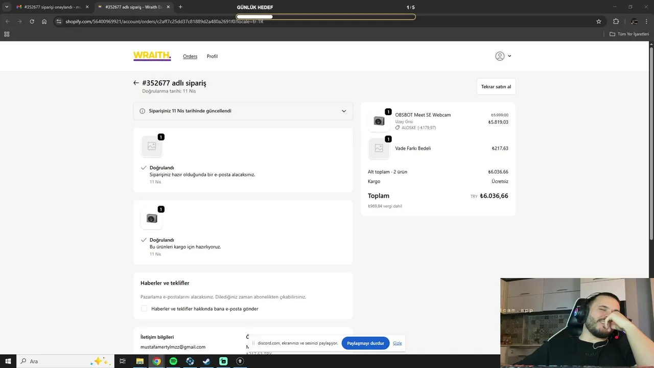The width and height of the screenshot is (654, 368).
Task: Open Task View on taskbar
Action: tap(123, 361)
